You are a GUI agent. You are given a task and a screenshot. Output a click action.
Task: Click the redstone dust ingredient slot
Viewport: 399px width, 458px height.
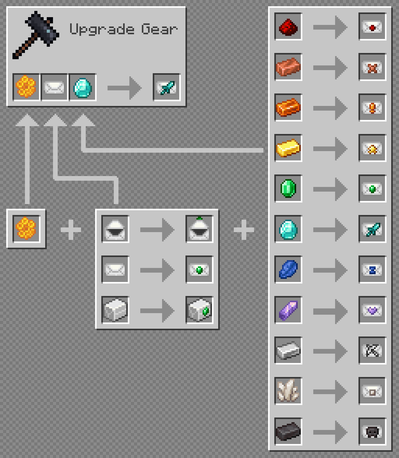click(288, 26)
